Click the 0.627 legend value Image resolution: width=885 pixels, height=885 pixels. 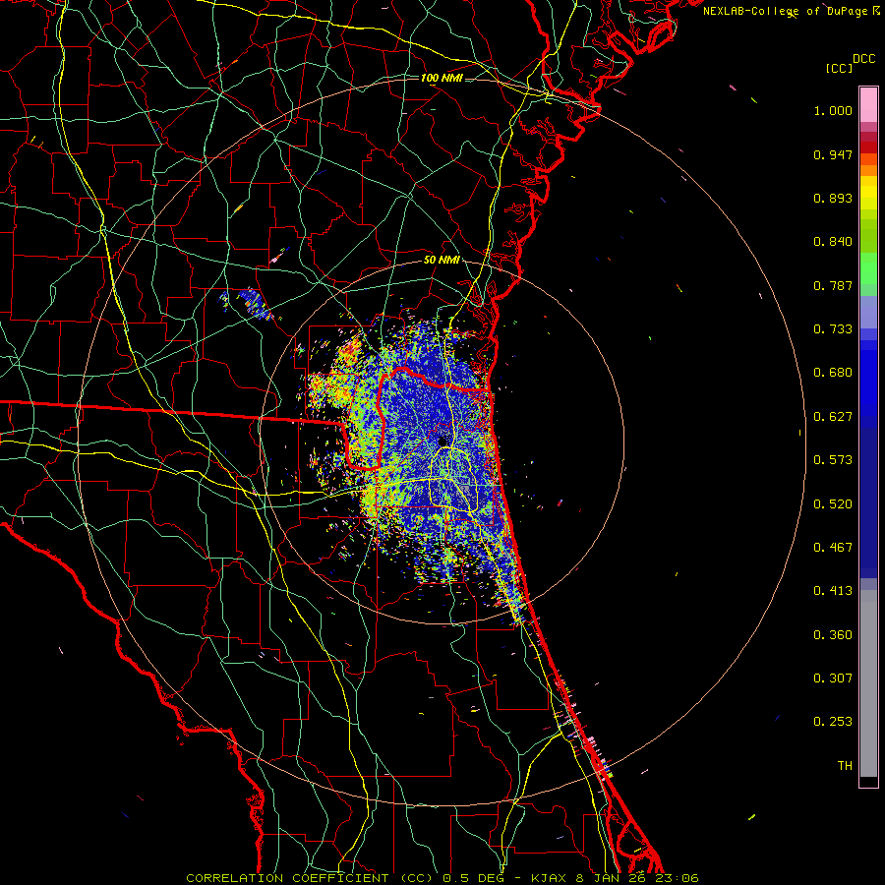833,417
